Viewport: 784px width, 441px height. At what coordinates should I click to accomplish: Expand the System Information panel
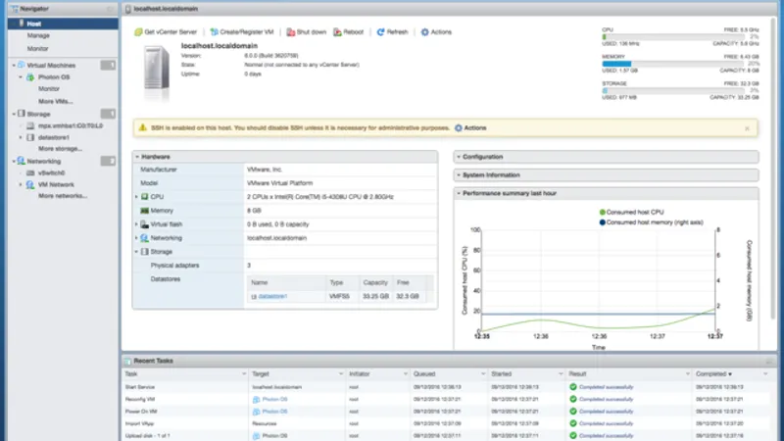(x=490, y=175)
